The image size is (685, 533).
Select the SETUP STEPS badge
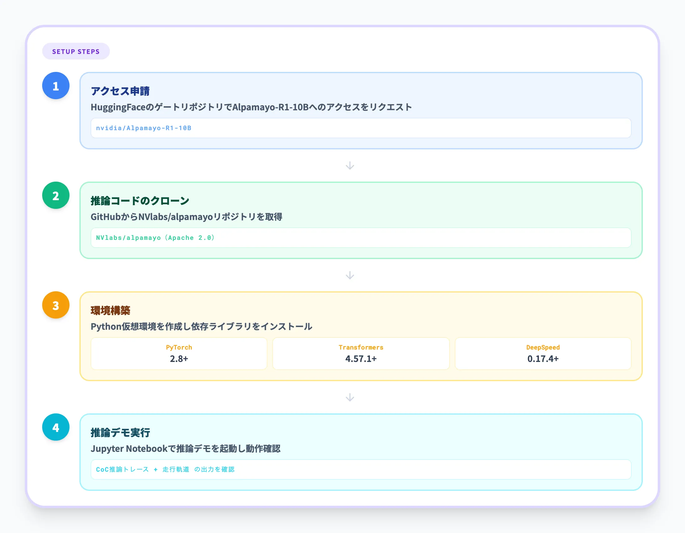tap(76, 51)
